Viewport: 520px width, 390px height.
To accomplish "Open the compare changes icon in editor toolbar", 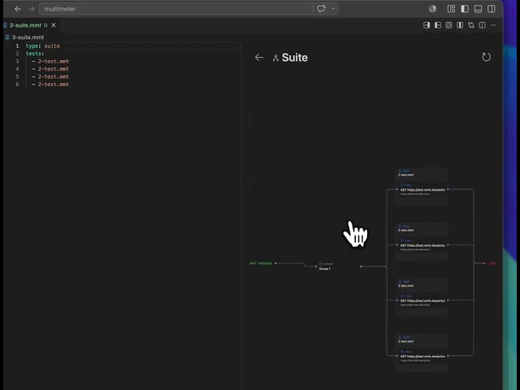I will click(x=471, y=25).
